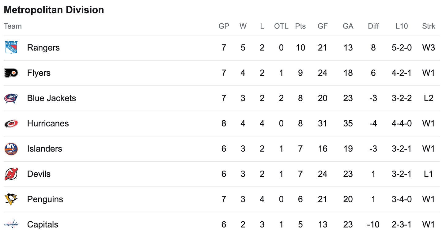Click the Metropolitan Division heading

[x=54, y=10]
